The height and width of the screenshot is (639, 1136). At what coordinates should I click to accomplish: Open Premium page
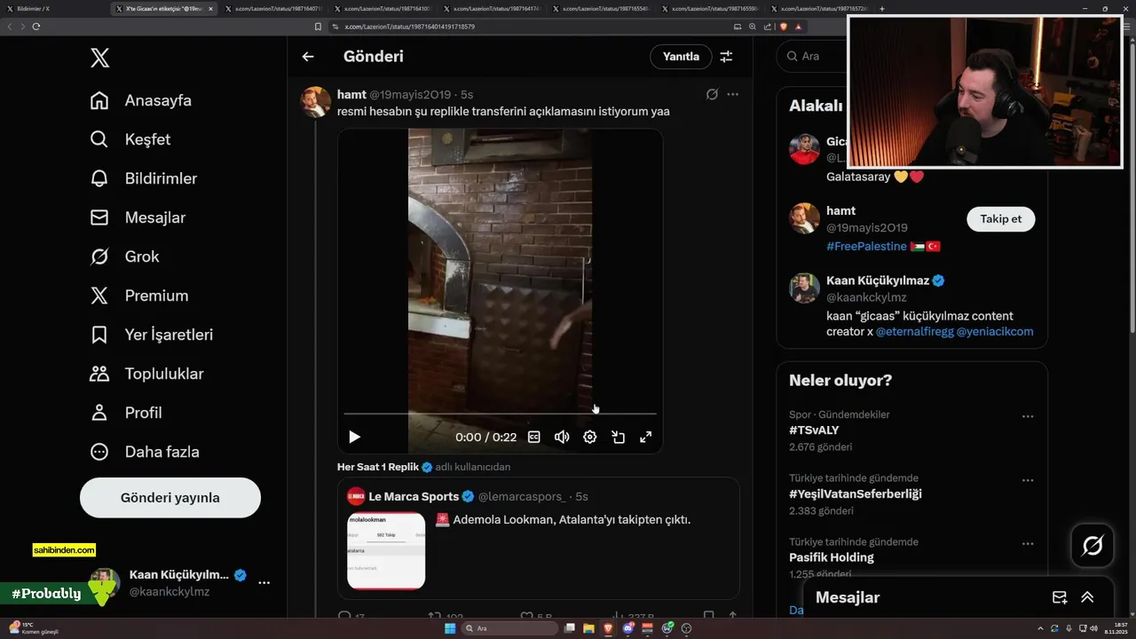point(139,296)
